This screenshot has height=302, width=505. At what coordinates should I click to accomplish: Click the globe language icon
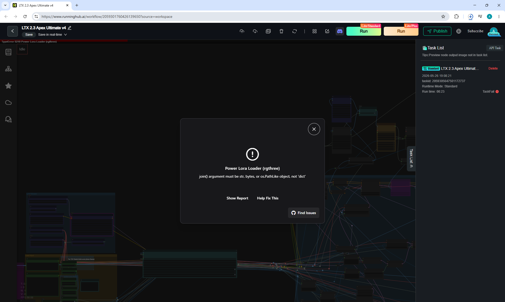459,31
